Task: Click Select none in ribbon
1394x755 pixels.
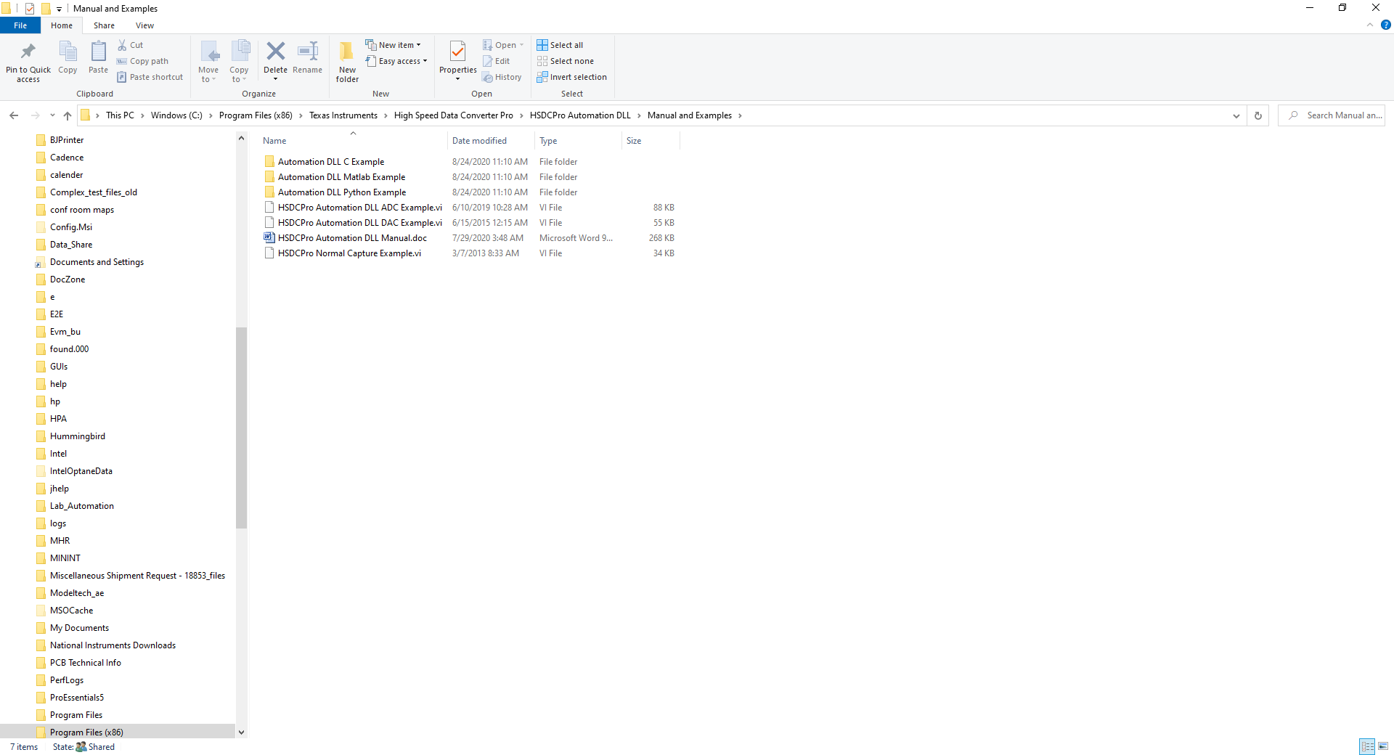Action: pos(566,61)
